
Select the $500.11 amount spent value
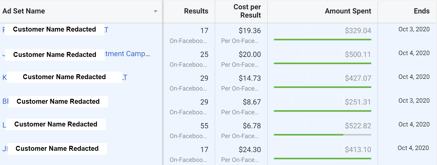pos(358,55)
